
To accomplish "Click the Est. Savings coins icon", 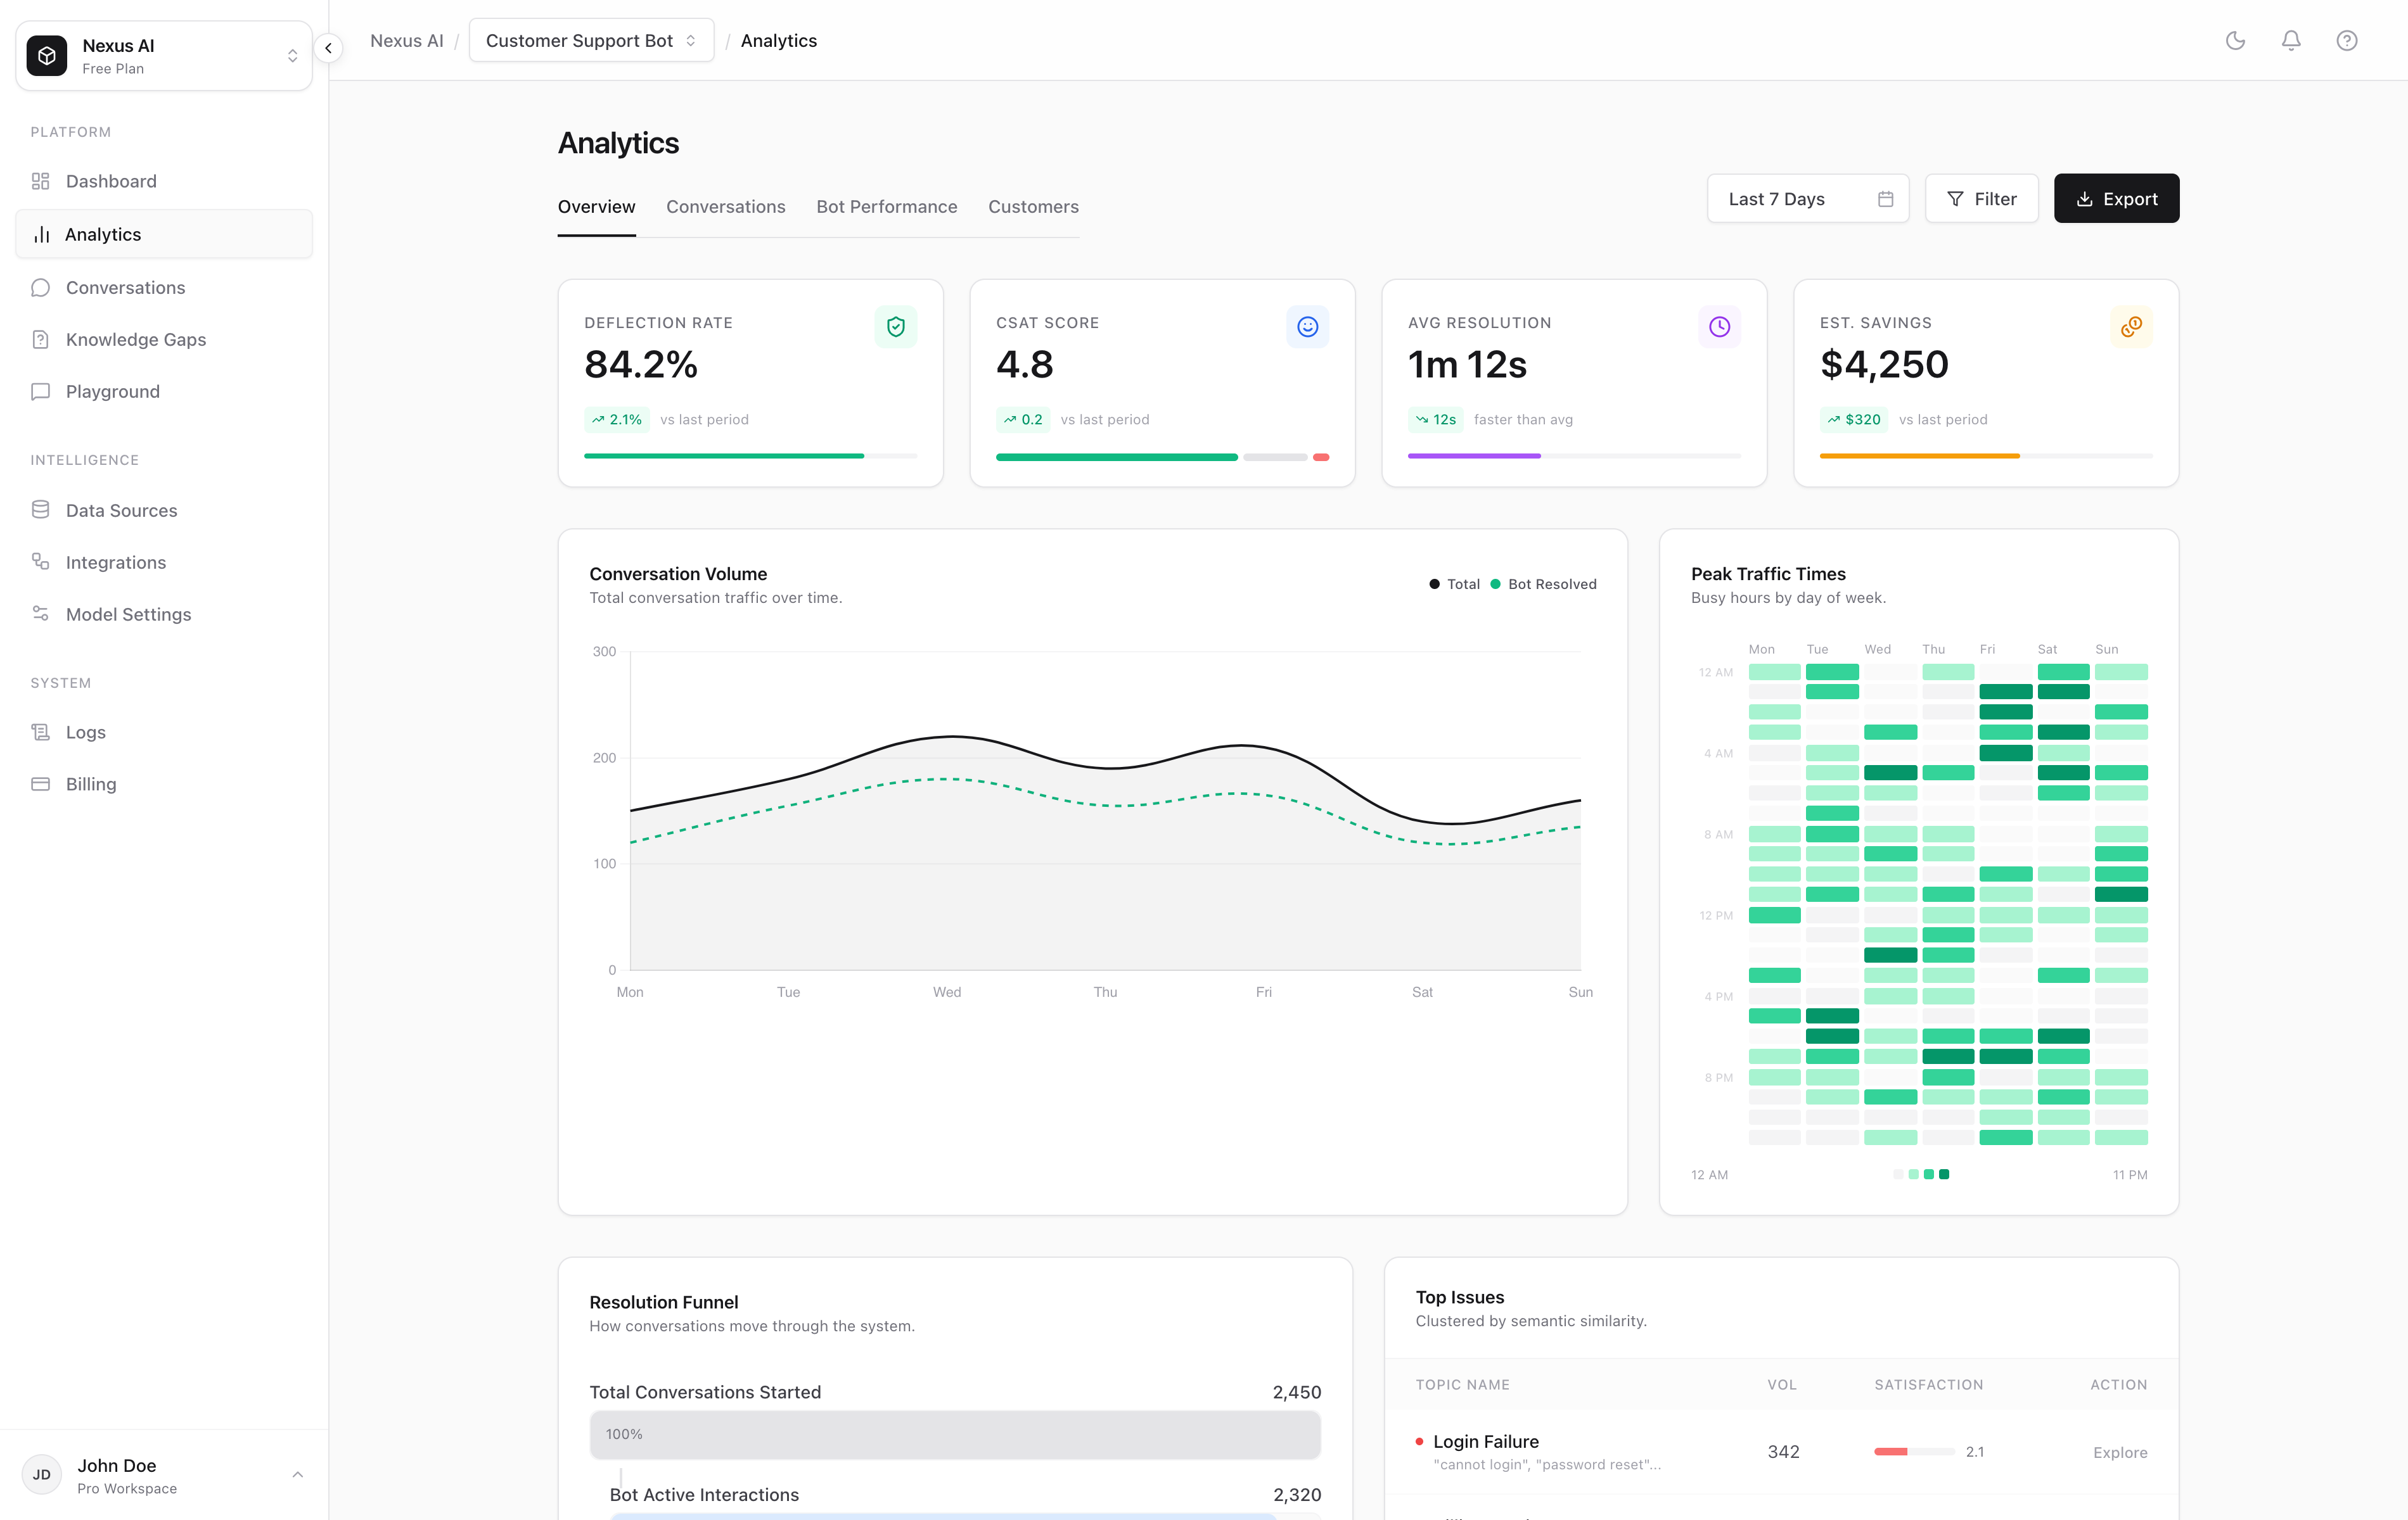I will point(2131,327).
